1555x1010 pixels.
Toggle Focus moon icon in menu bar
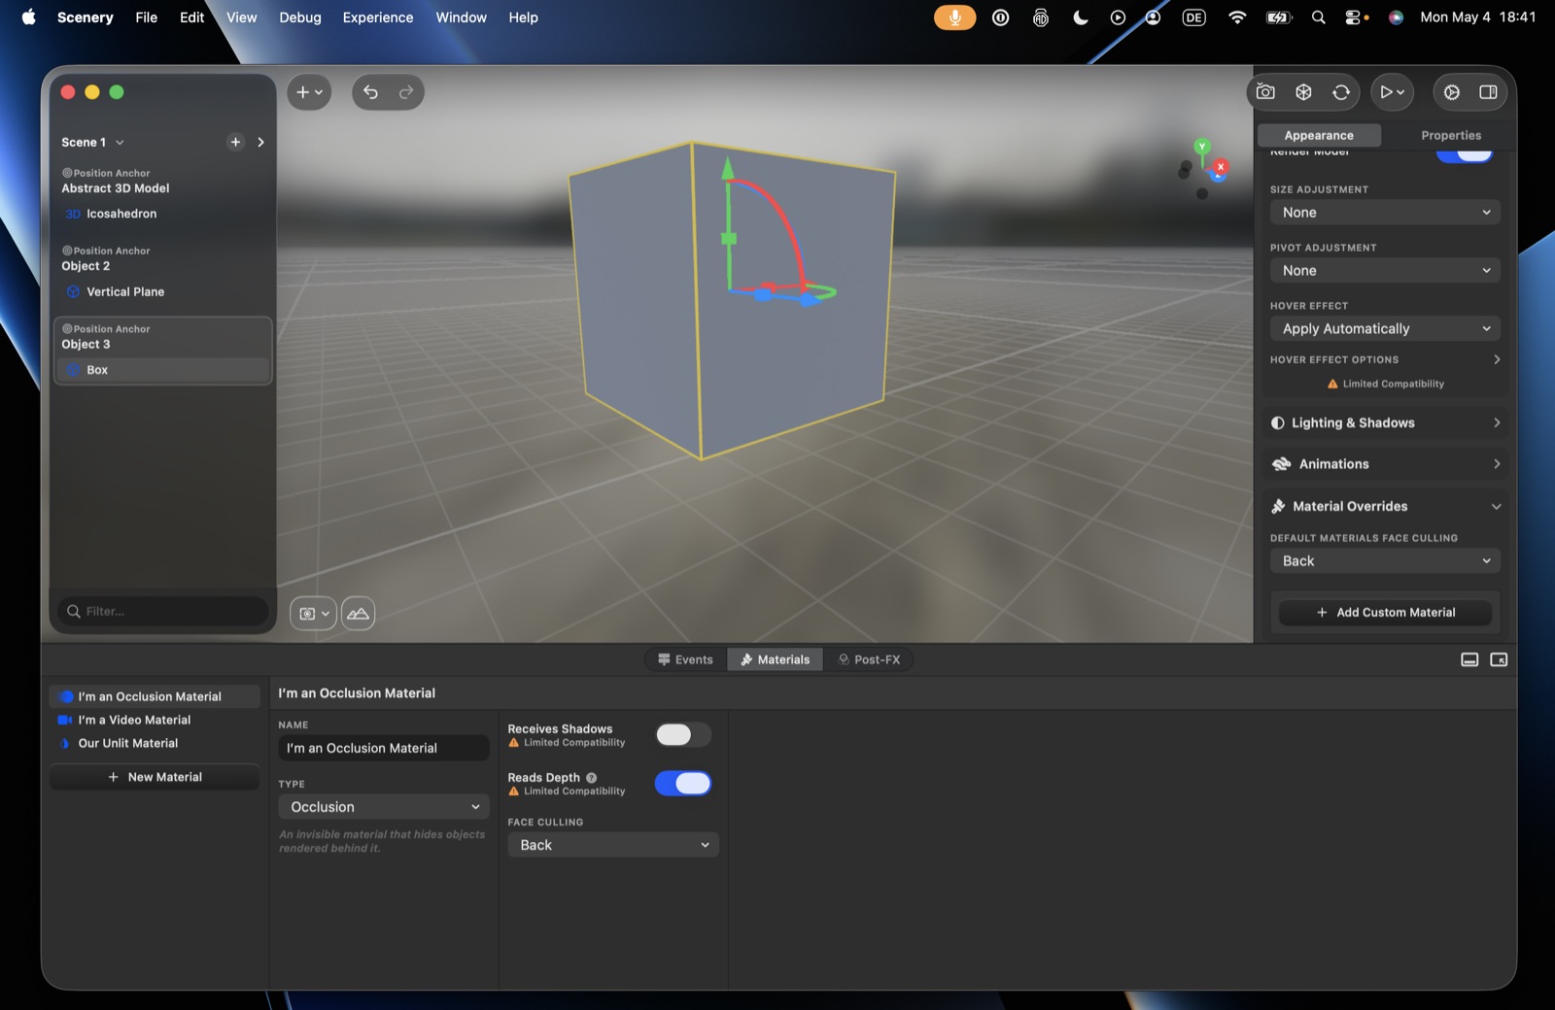click(x=1080, y=17)
